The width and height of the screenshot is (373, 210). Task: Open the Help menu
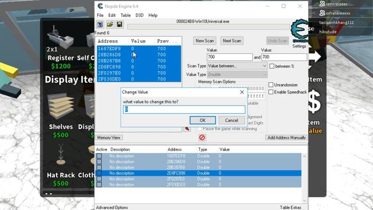[x=153, y=15]
